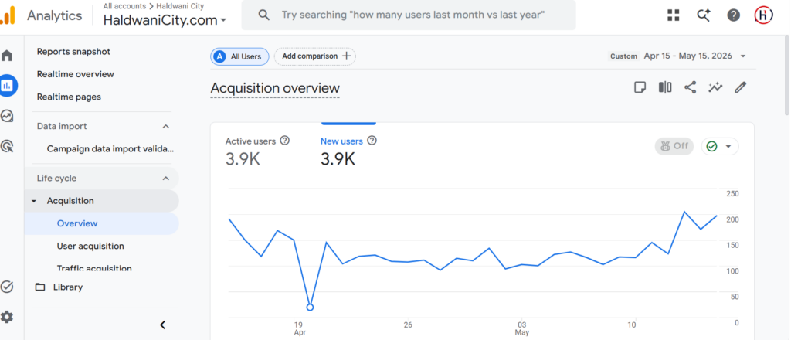This screenshot has width=791, height=340.
Task: Click the edit comparisons columns icon
Action: pyautogui.click(x=665, y=88)
